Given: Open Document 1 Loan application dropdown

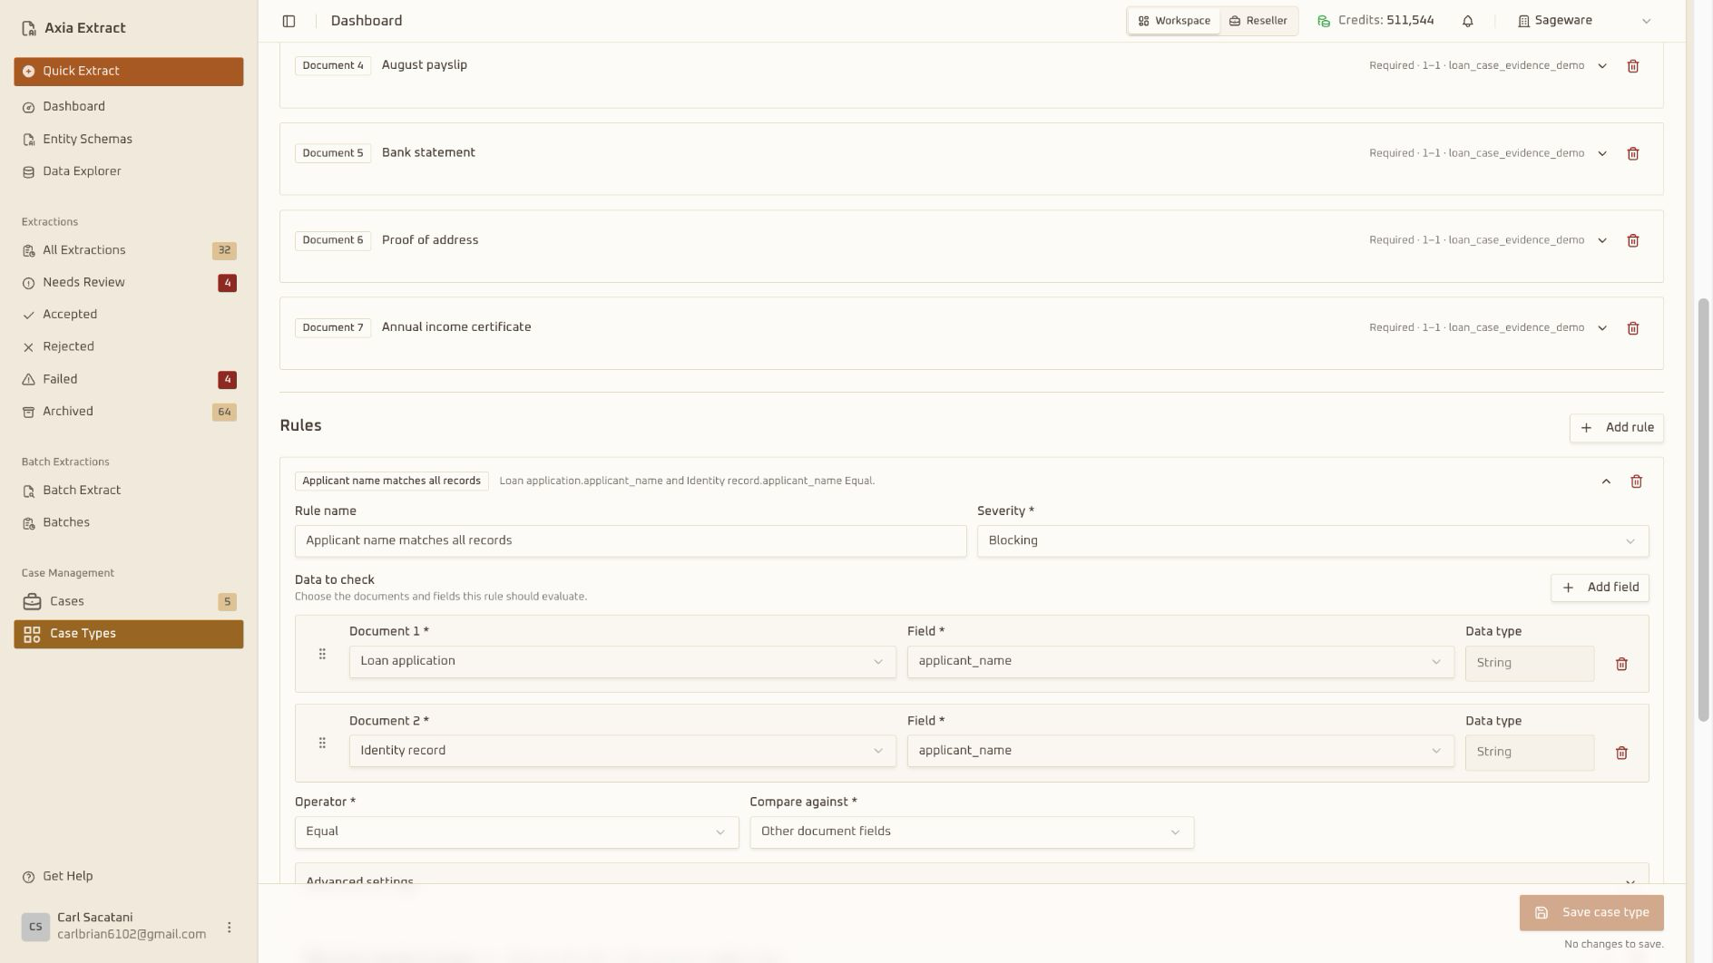Looking at the screenshot, I should pyautogui.click(x=622, y=662).
